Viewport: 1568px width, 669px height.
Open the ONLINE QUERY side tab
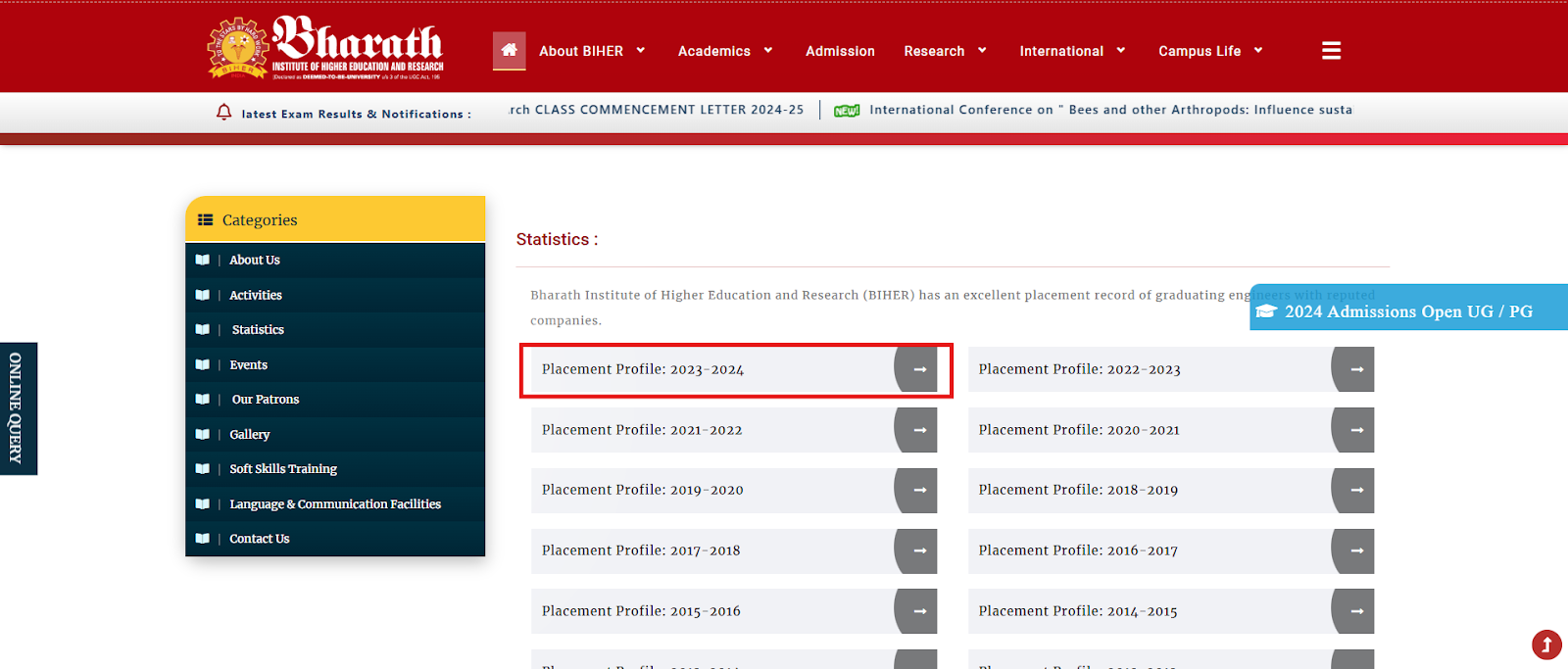[x=18, y=408]
